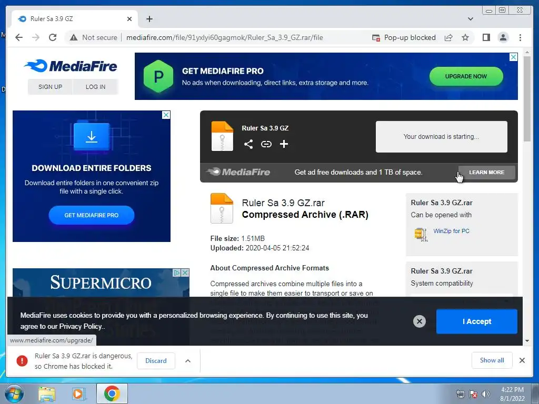Open the share page icon in address bar

(448, 37)
